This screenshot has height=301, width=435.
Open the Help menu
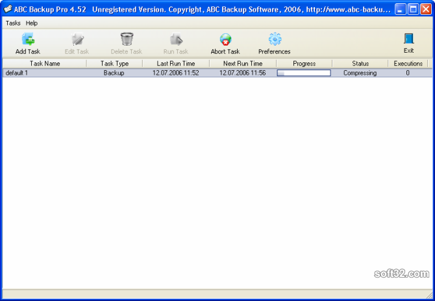[x=32, y=23]
